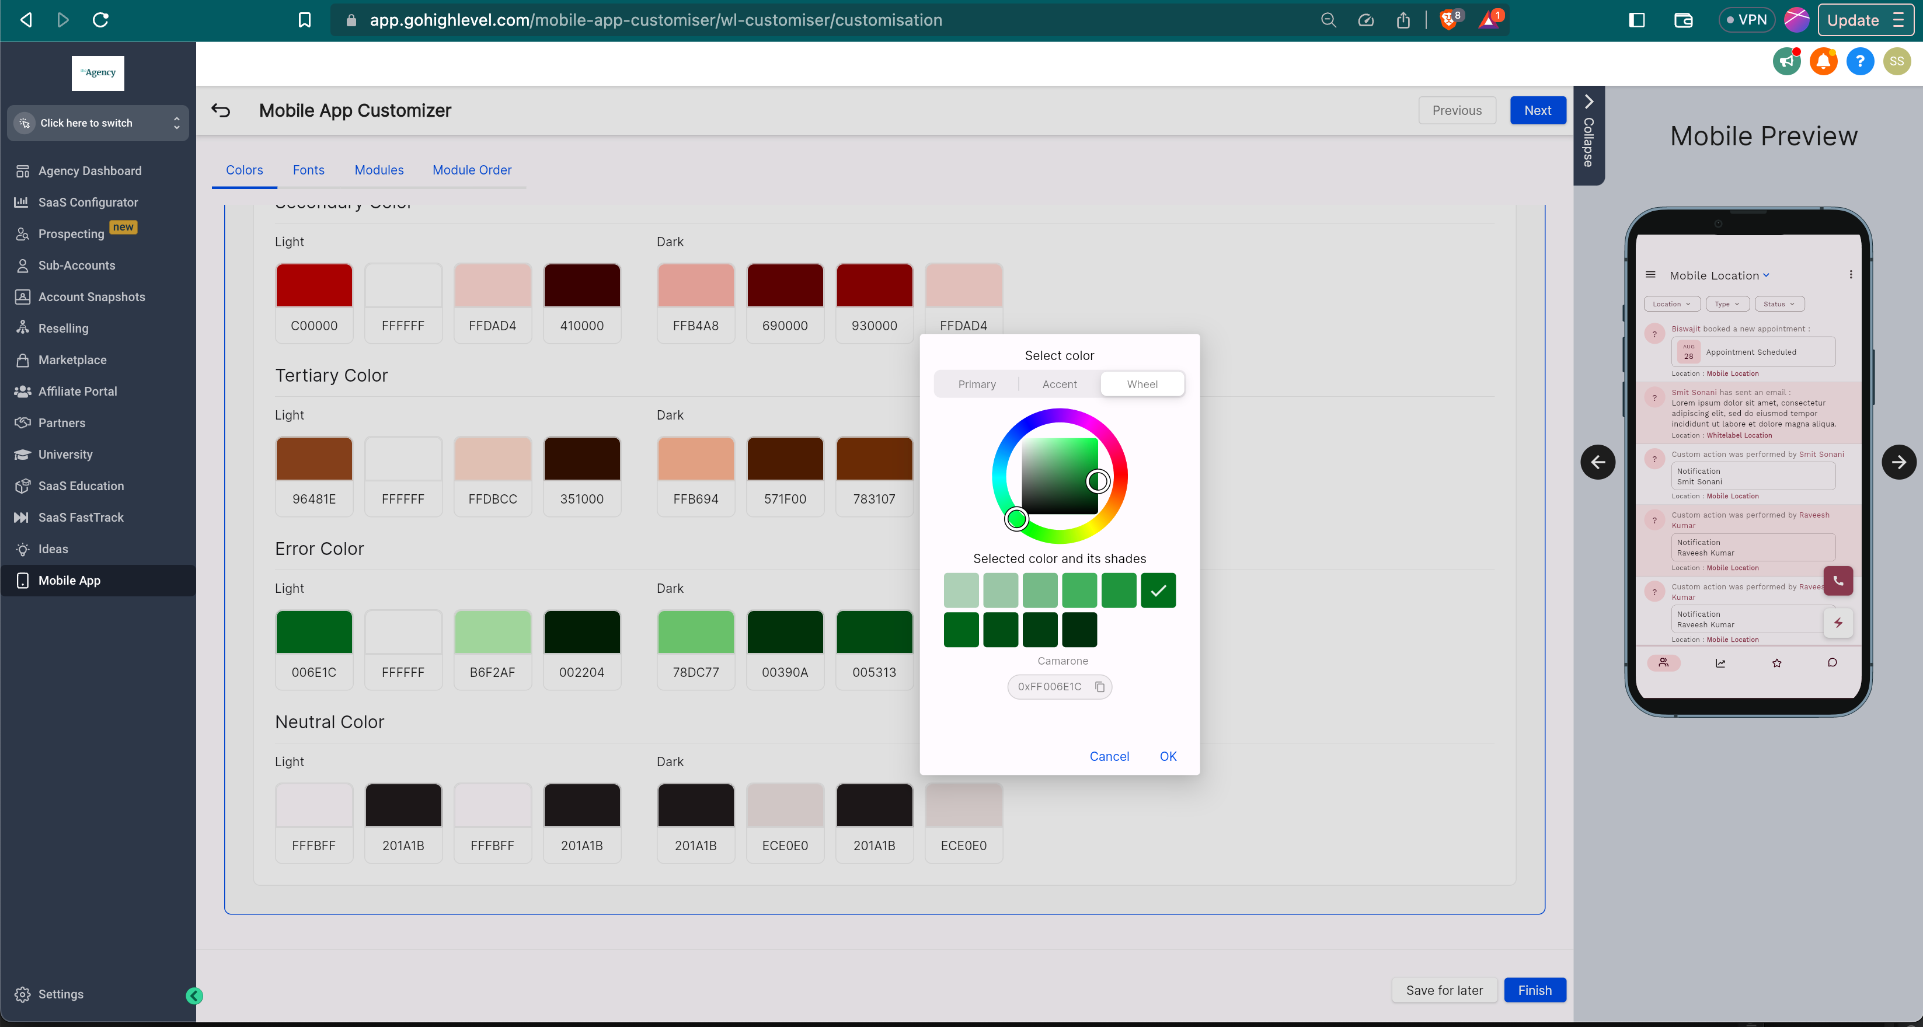Open announcements megaphone icon
Image resolution: width=1923 pixels, height=1027 pixels.
pyautogui.click(x=1787, y=61)
